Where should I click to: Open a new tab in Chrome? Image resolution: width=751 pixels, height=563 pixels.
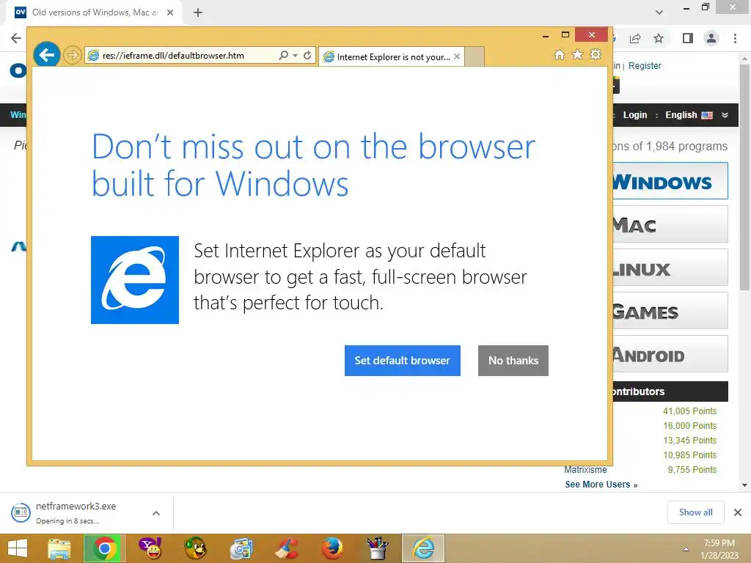(x=198, y=12)
